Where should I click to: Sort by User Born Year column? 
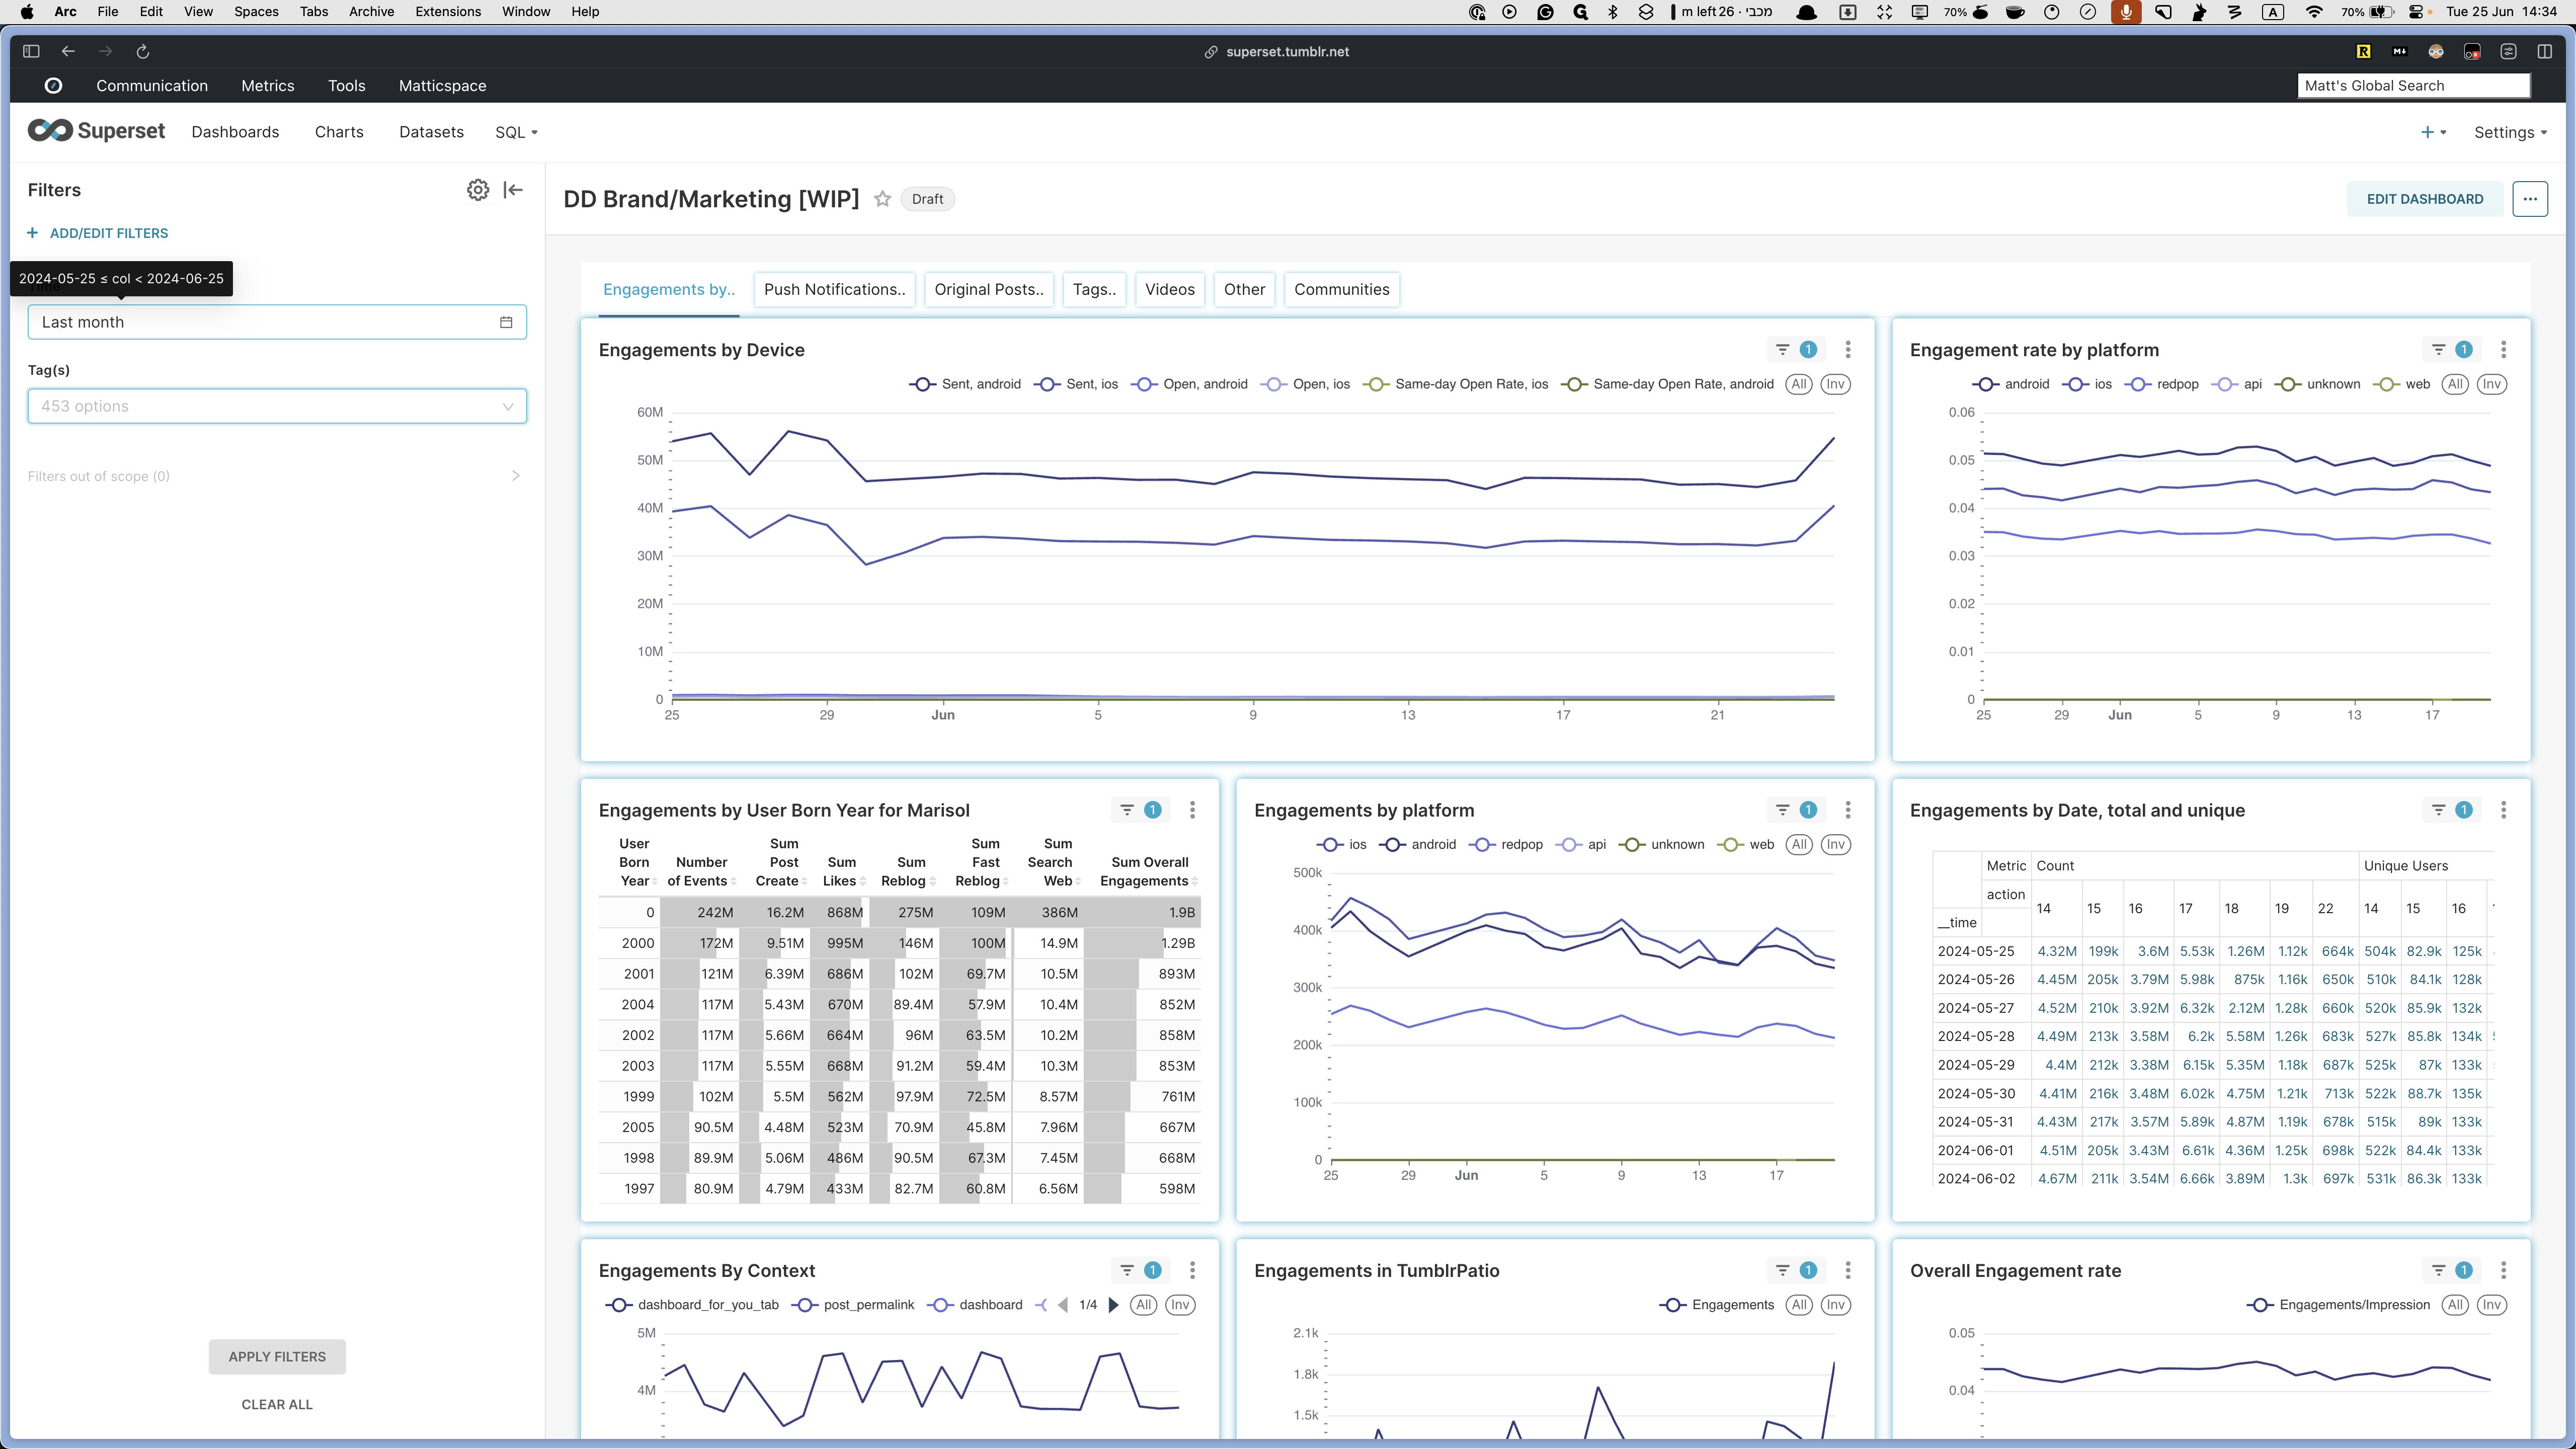(637, 862)
